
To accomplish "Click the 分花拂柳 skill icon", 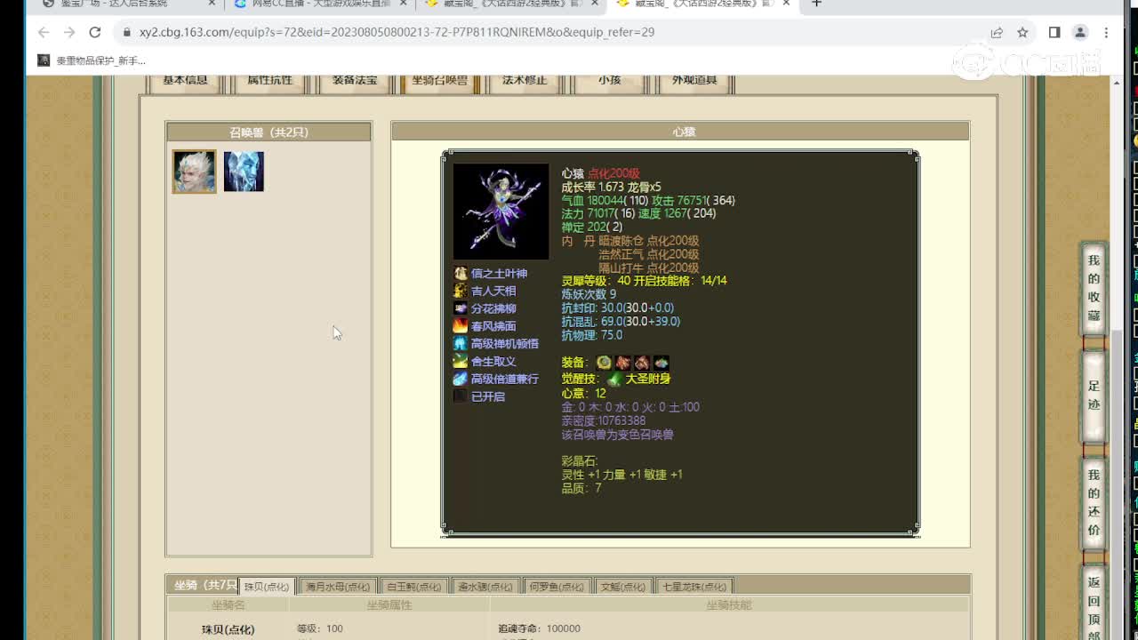I will click(460, 308).
